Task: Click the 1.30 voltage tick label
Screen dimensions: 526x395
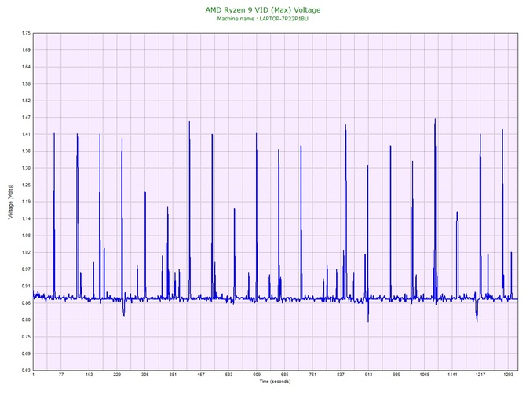Action: [x=26, y=168]
